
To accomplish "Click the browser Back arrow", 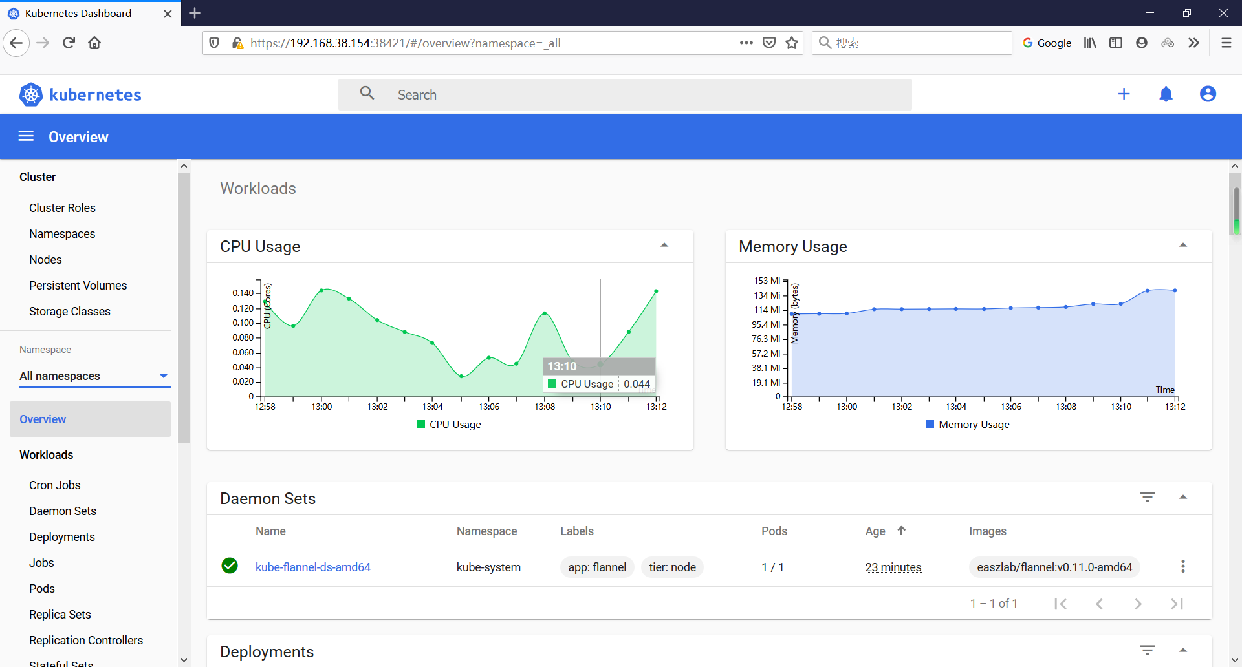I will pyautogui.click(x=17, y=43).
